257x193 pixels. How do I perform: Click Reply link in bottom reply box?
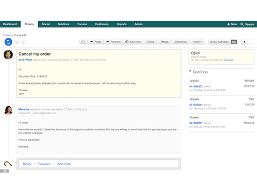coord(27,164)
